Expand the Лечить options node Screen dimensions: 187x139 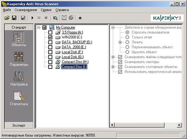[x=120, y=42]
